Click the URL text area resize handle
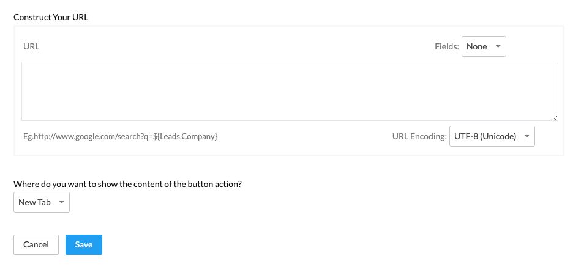 click(x=555, y=117)
